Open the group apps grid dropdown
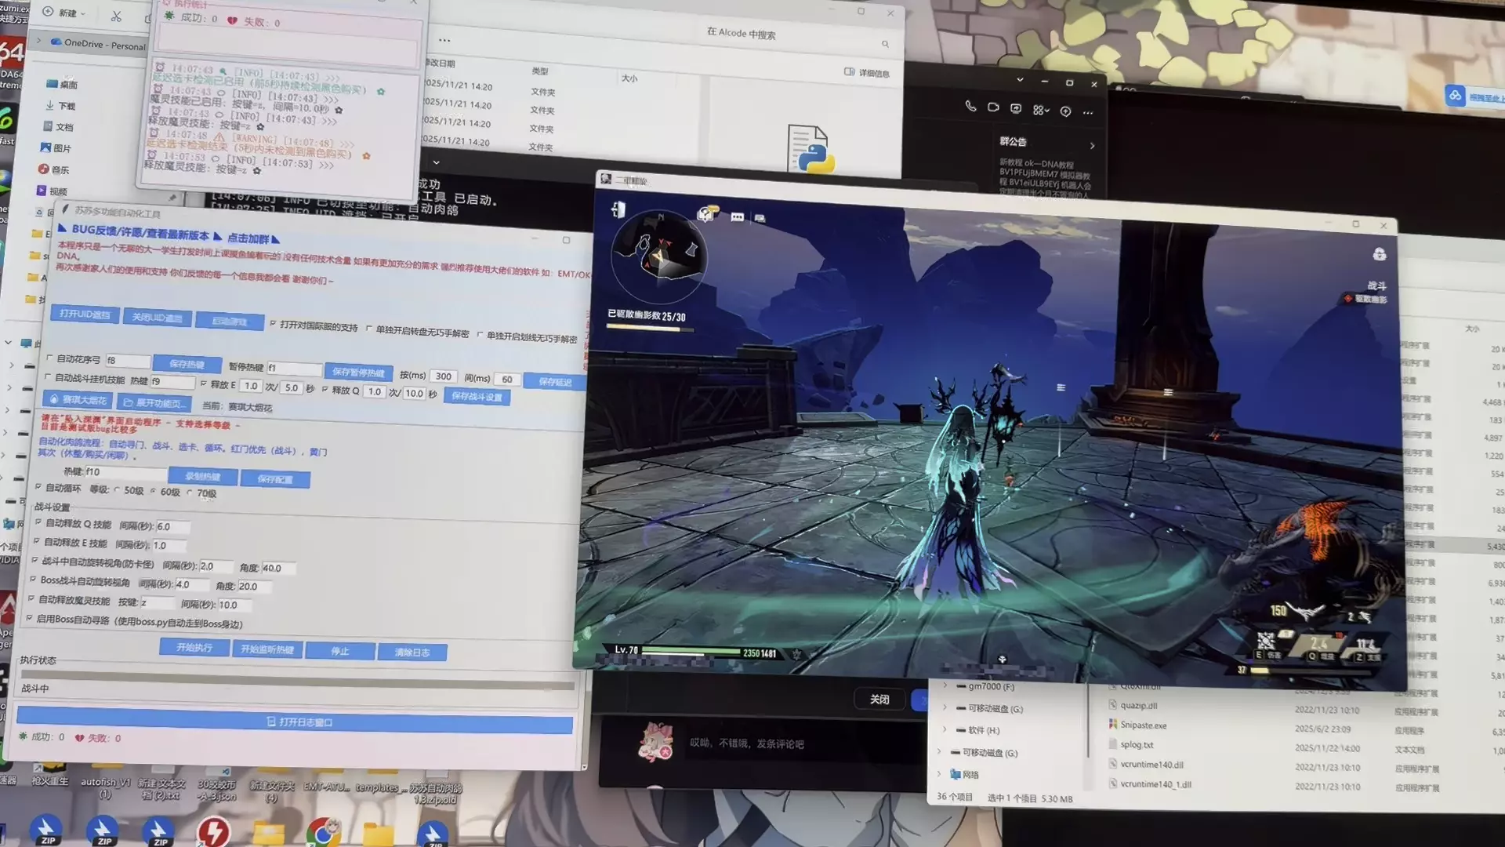 (x=1040, y=111)
